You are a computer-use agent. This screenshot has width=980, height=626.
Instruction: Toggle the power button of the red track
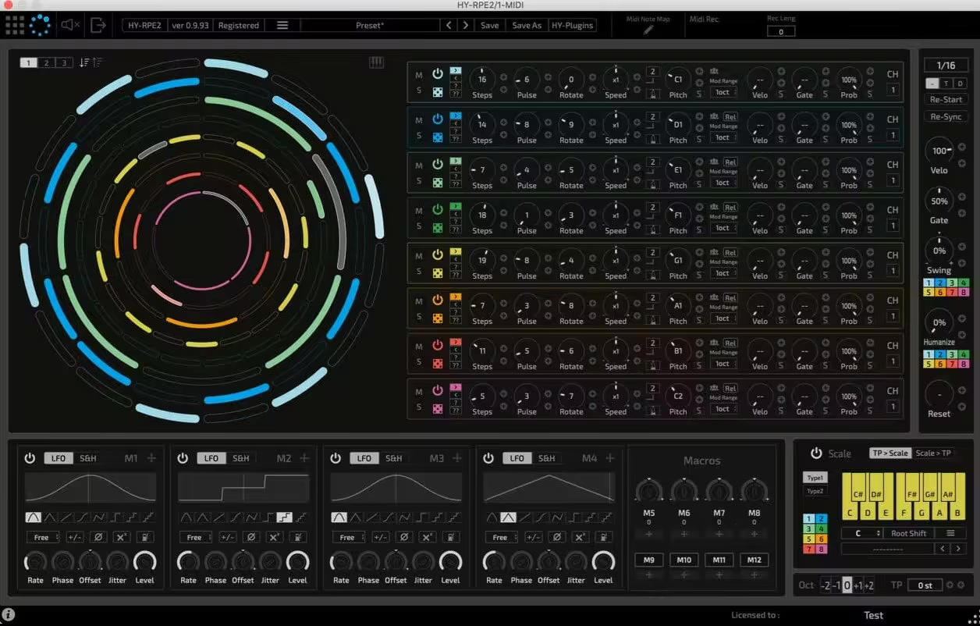click(x=438, y=344)
